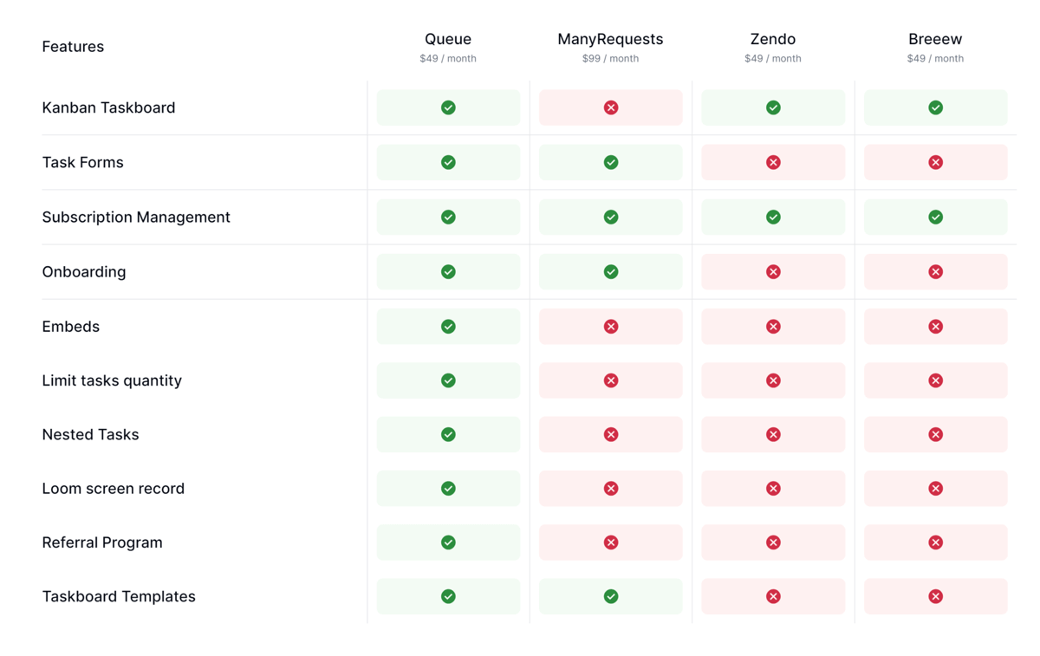The width and height of the screenshot is (1040, 656).
Task: Click ManyRequests' cross for Limit tasks quantity
Action: click(611, 380)
